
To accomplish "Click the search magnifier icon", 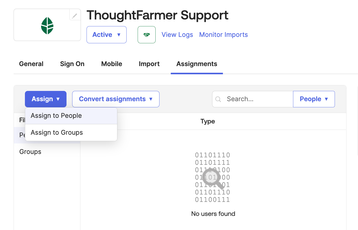I will coord(218,99).
